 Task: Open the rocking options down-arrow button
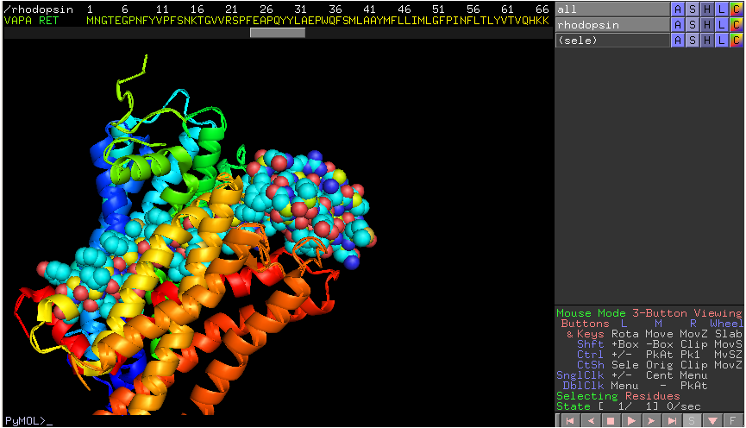click(712, 420)
